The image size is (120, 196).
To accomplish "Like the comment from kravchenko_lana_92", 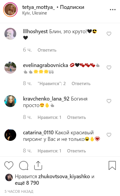I will 109,101.
